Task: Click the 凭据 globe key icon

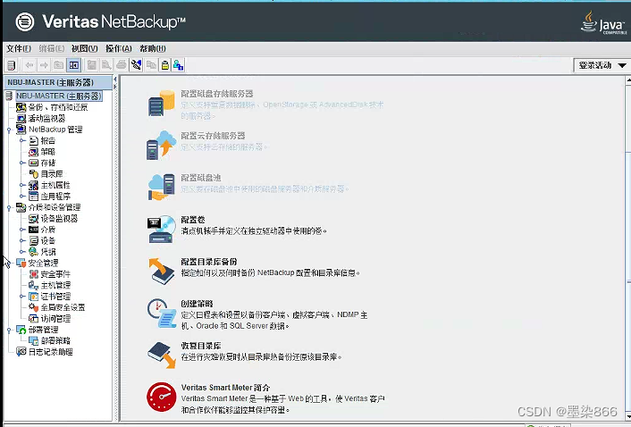Action: [x=34, y=252]
